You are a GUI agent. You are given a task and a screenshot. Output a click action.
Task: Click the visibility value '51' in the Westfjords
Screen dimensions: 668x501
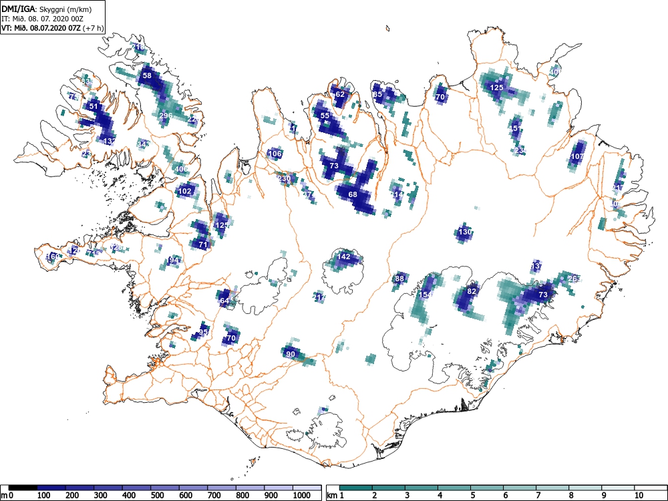coord(94,106)
